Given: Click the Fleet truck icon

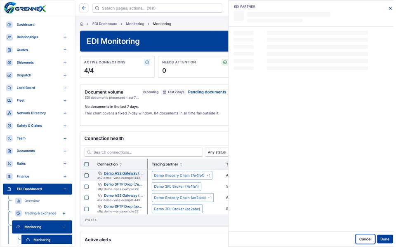Looking at the screenshot, I should (9, 100).
